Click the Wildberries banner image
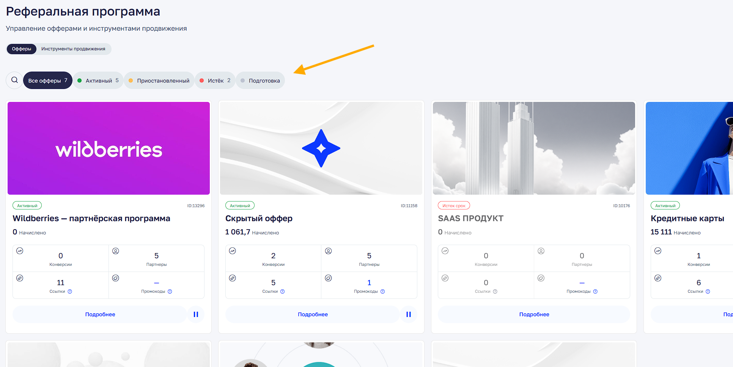 pos(109,148)
